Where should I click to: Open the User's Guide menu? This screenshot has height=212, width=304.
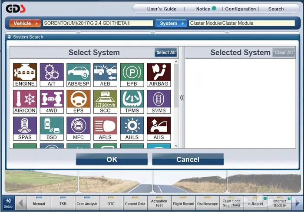pos(162,9)
